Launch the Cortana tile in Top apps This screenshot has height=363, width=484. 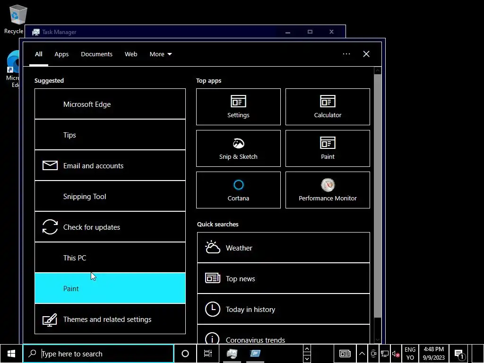point(238,190)
